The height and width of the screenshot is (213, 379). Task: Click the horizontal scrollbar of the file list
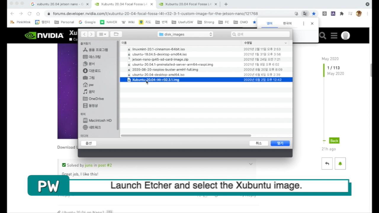tap(186, 136)
